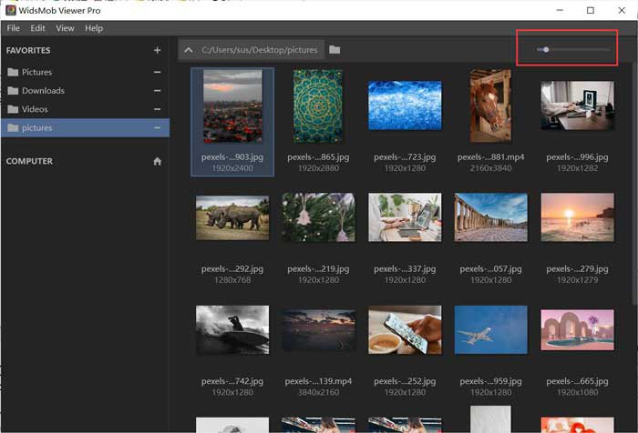Select airplane thumbnail pexels-...959.jpg
Screen dimensions: 638x433
490,330
